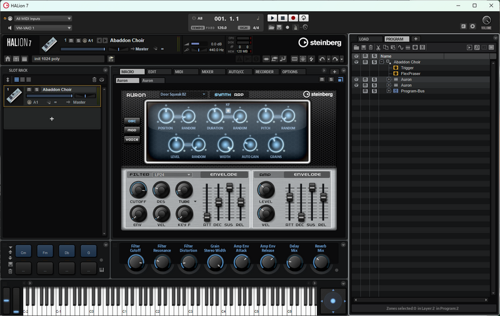Click the Undo arrow in the toolbar
500x316 pixels.
tap(322, 59)
